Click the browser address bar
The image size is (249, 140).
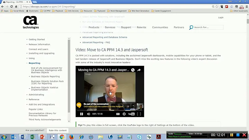(116, 7)
